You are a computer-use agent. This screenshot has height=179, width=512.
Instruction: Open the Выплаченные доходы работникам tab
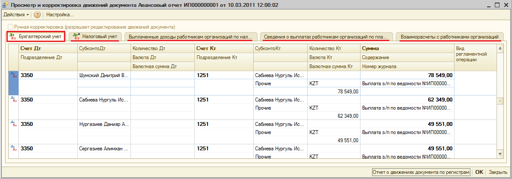coord(191,37)
